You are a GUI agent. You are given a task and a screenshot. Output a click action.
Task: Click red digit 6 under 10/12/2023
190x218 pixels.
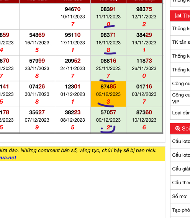click(x=144, y=127)
